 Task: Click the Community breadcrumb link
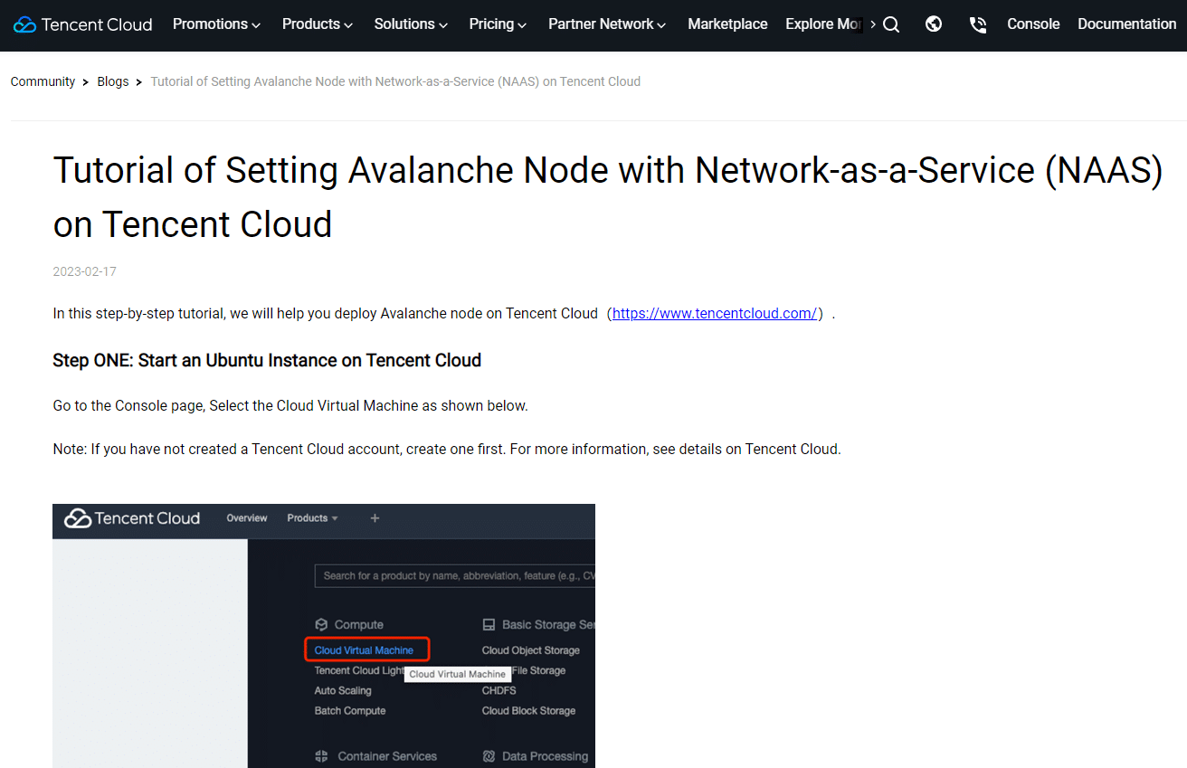coord(43,81)
